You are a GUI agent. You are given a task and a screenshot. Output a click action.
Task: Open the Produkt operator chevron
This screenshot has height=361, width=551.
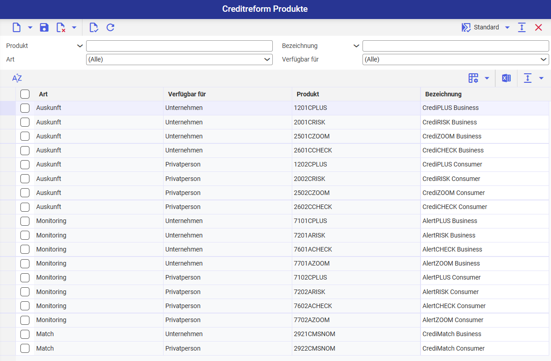[80, 46]
